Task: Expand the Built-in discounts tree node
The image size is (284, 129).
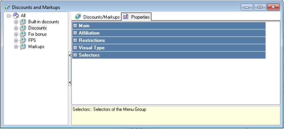Action: [x=16, y=22]
